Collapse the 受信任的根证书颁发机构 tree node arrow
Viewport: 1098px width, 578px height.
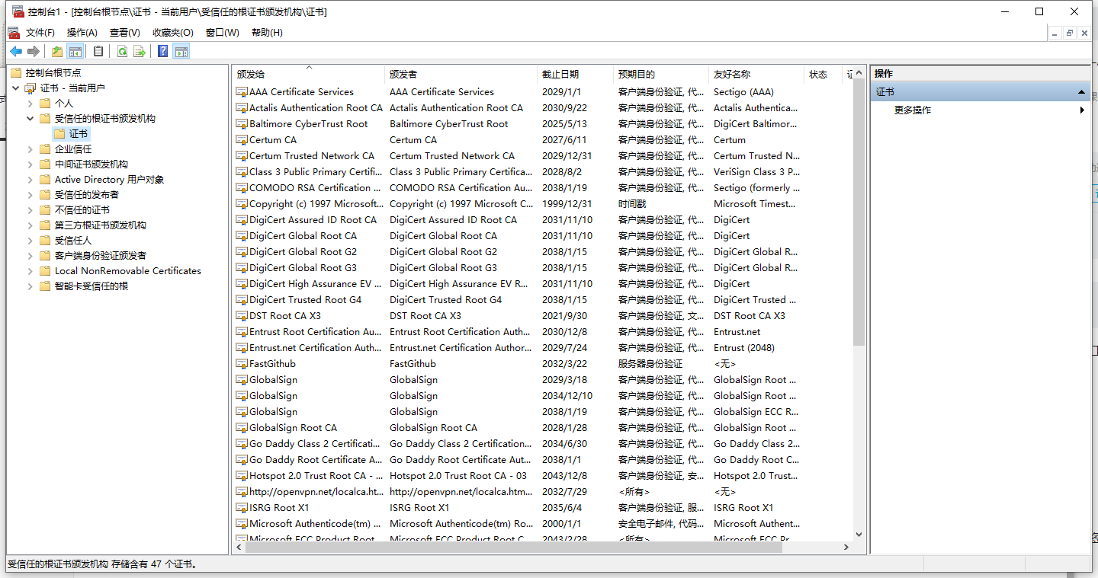pyautogui.click(x=30, y=118)
